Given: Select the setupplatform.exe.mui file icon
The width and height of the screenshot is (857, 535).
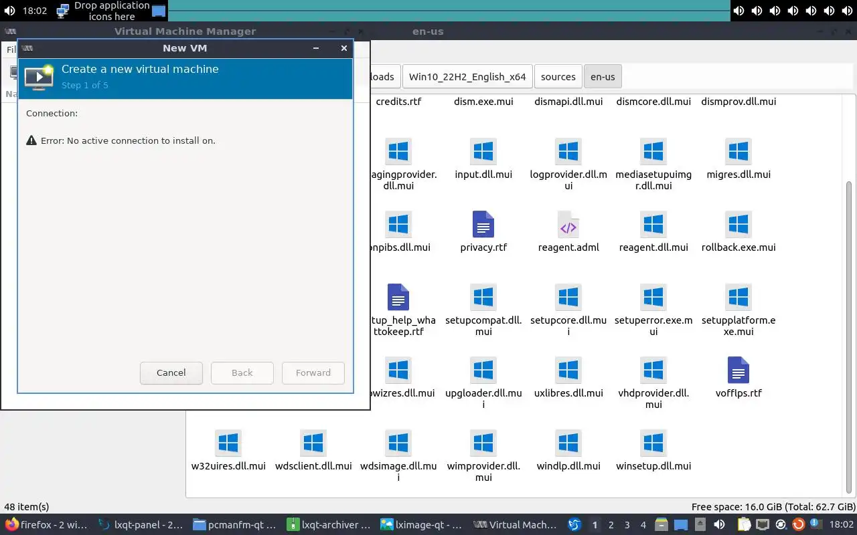Looking at the screenshot, I should coord(738,298).
